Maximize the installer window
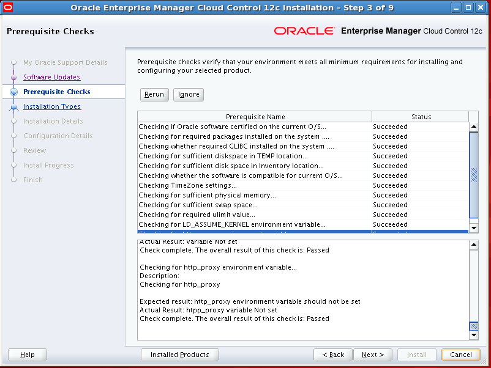491x368 pixels. [468, 7]
